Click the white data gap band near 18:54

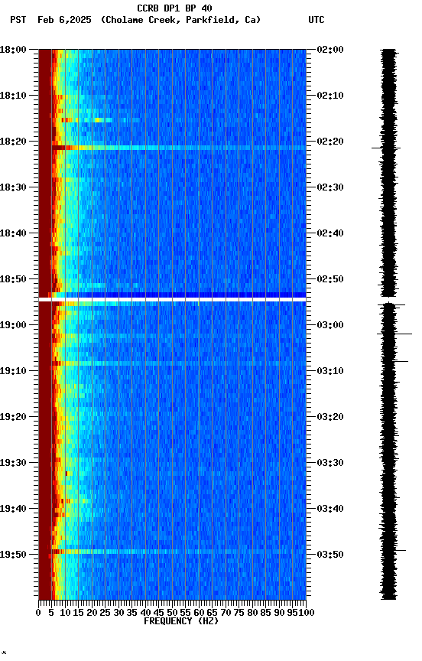(172, 299)
